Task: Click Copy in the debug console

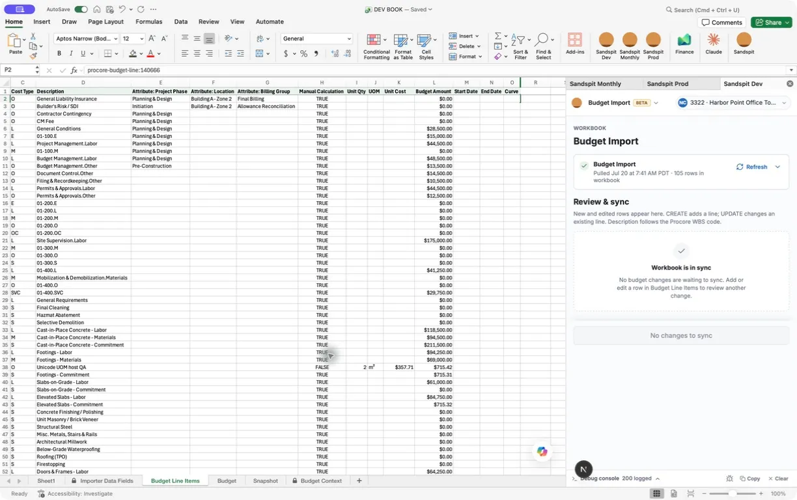Action: pyautogui.click(x=749, y=479)
